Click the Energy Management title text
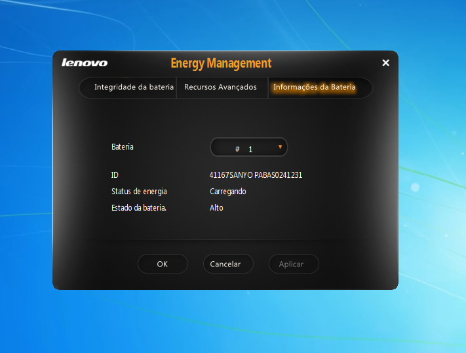 point(221,64)
